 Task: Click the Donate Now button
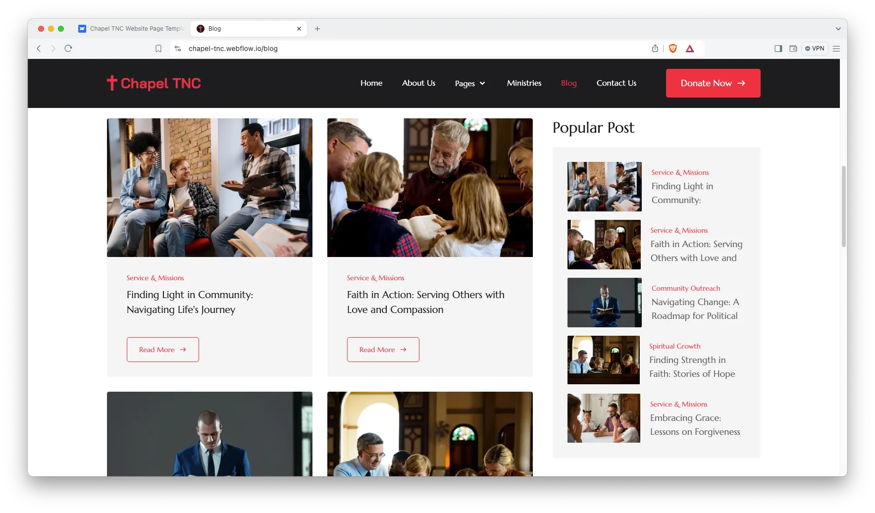[x=713, y=83]
